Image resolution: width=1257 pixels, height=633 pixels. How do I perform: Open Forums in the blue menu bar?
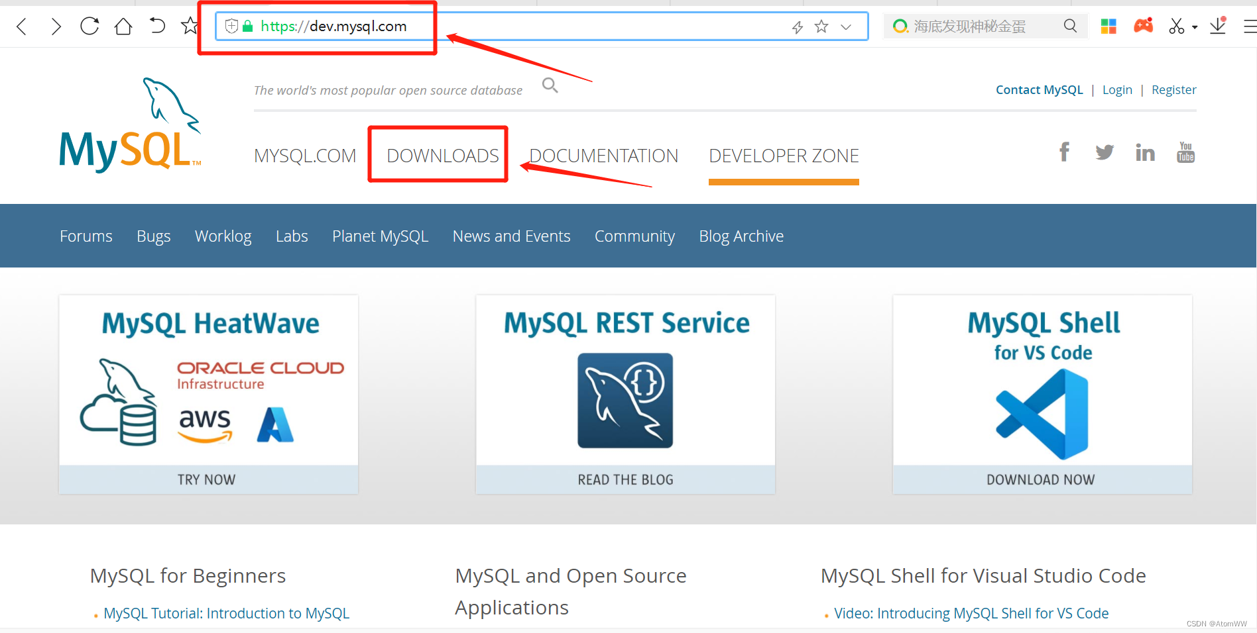[x=86, y=236]
